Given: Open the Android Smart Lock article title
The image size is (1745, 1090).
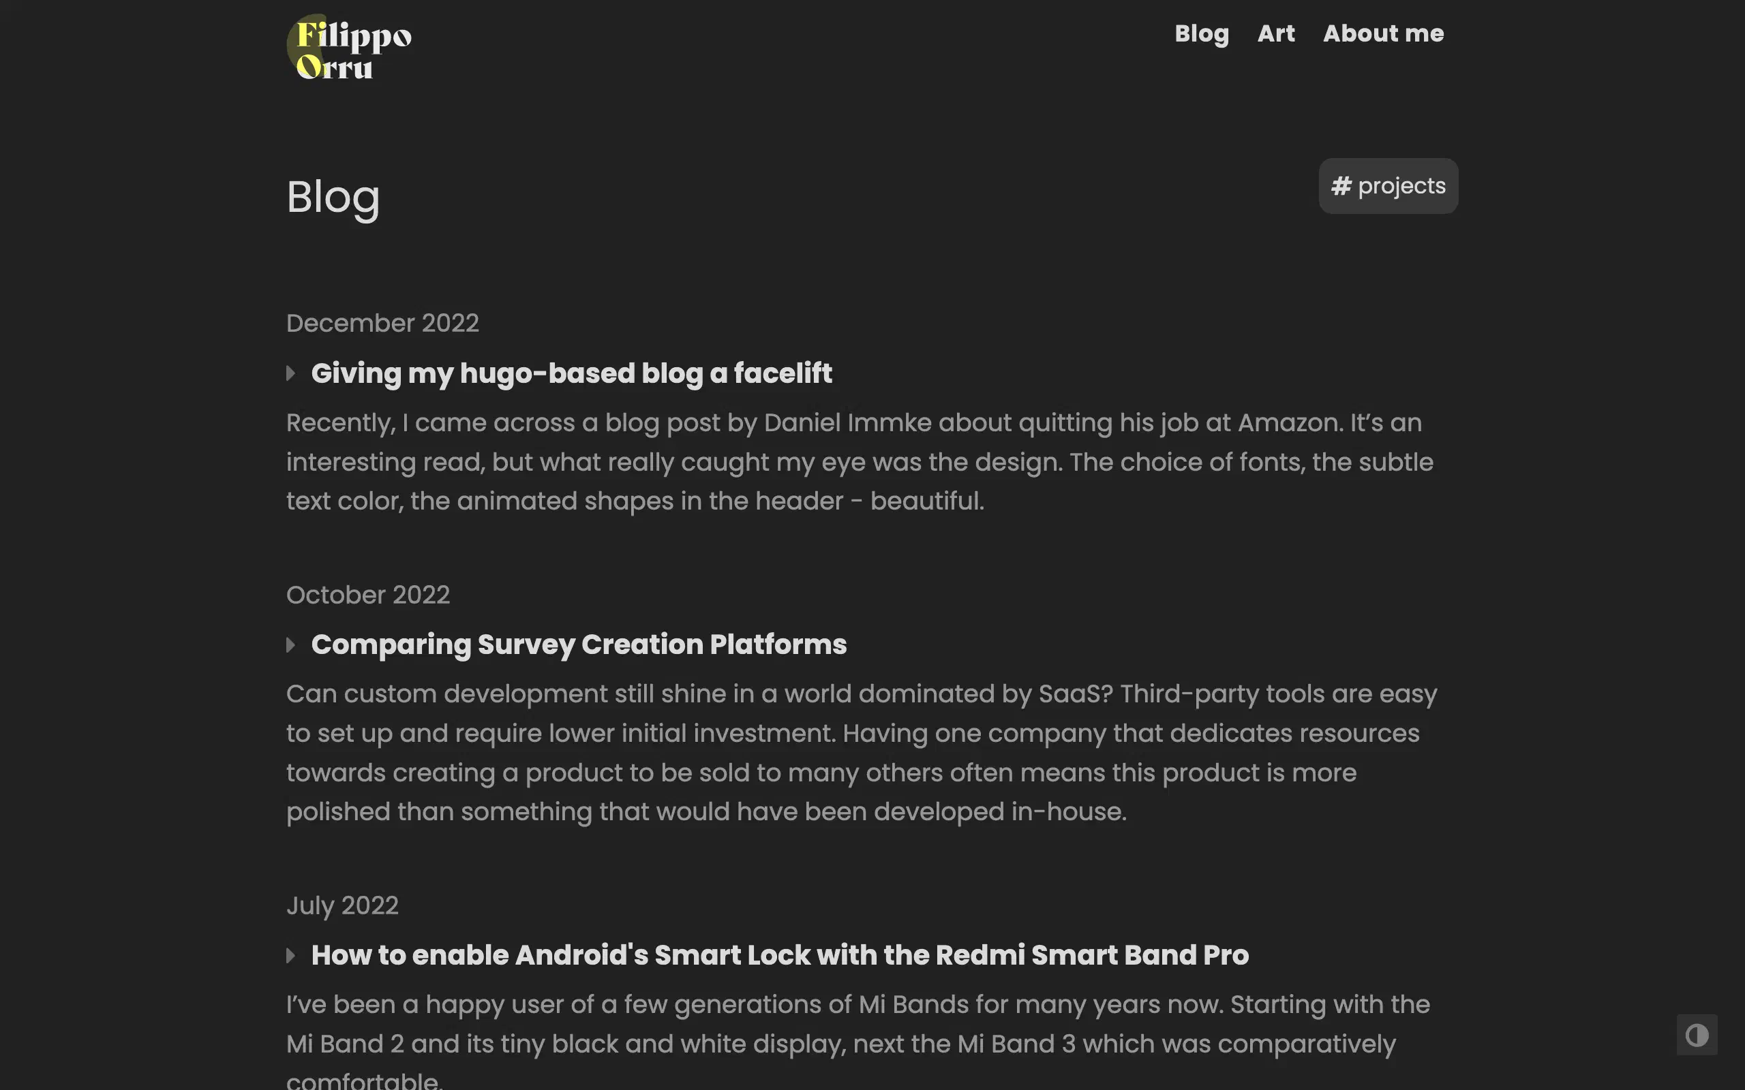Looking at the screenshot, I should [x=780, y=955].
